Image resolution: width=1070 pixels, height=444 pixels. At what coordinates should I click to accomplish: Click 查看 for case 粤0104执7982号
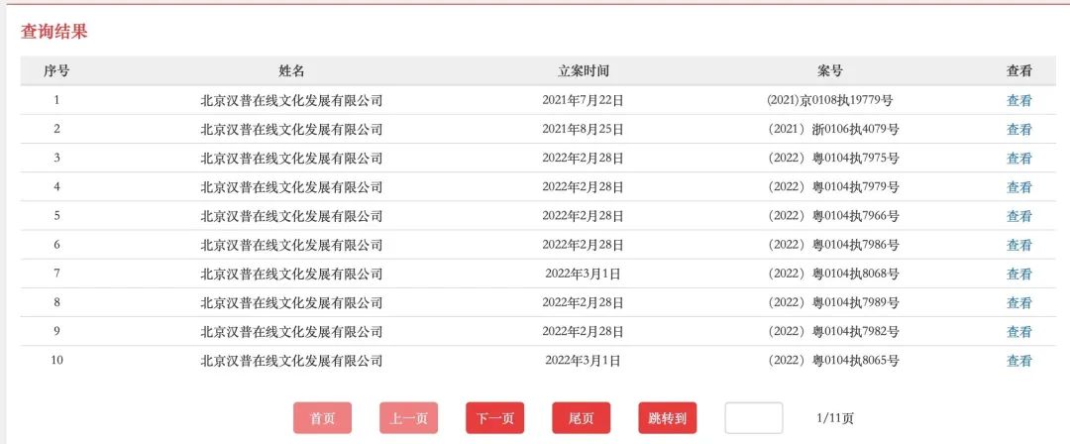point(1018,332)
